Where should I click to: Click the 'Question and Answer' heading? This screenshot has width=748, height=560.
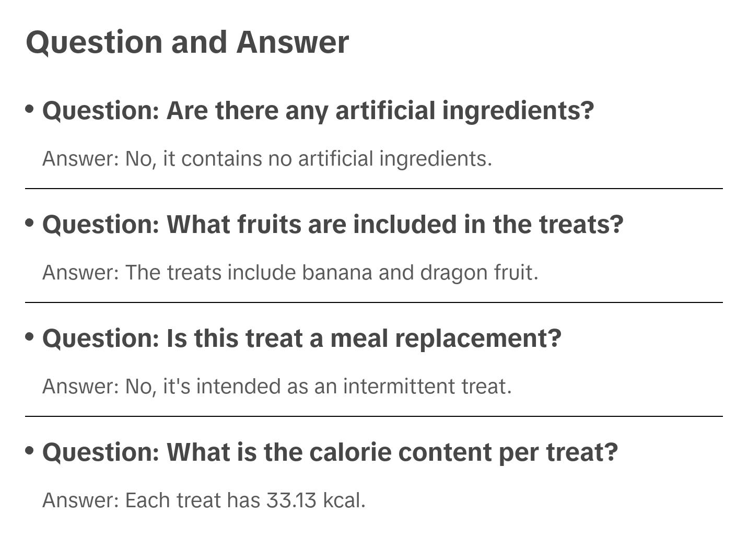pos(187,42)
